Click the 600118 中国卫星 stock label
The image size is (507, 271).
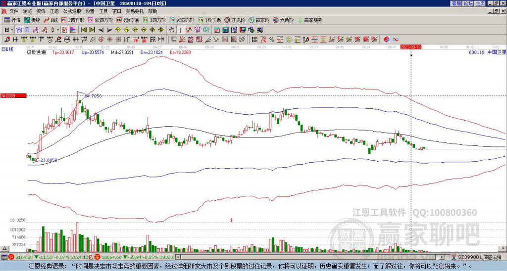coord(487,52)
